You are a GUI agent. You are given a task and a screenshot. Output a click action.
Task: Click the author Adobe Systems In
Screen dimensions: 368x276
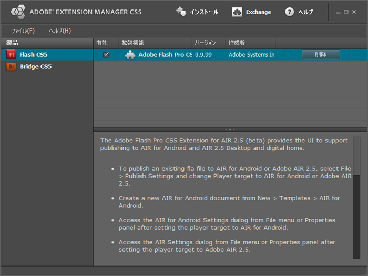click(252, 55)
